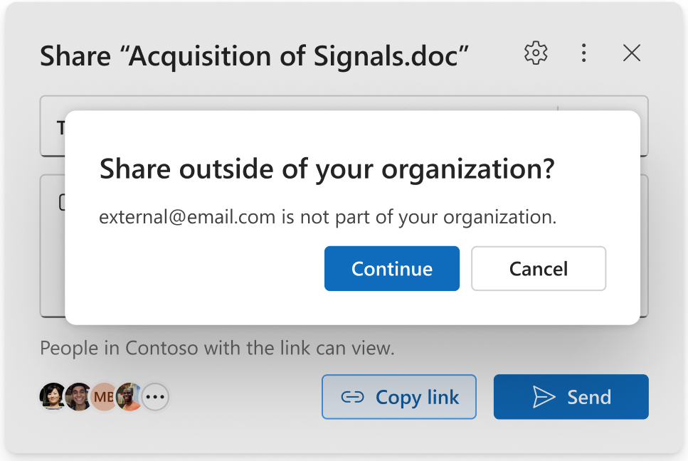Viewport: 688px width, 461px height.
Task: Open the sharing settings gear
Action: 536,53
